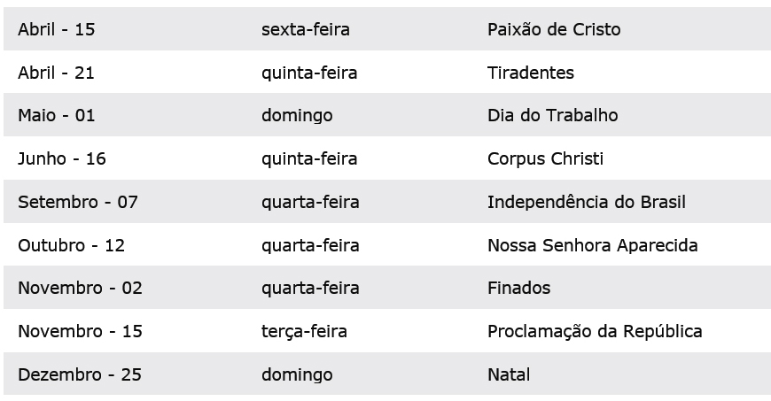The width and height of the screenshot is (771, 401).
Task: Click "Independência do Brasil" holiday text
Action: (587, 202)
